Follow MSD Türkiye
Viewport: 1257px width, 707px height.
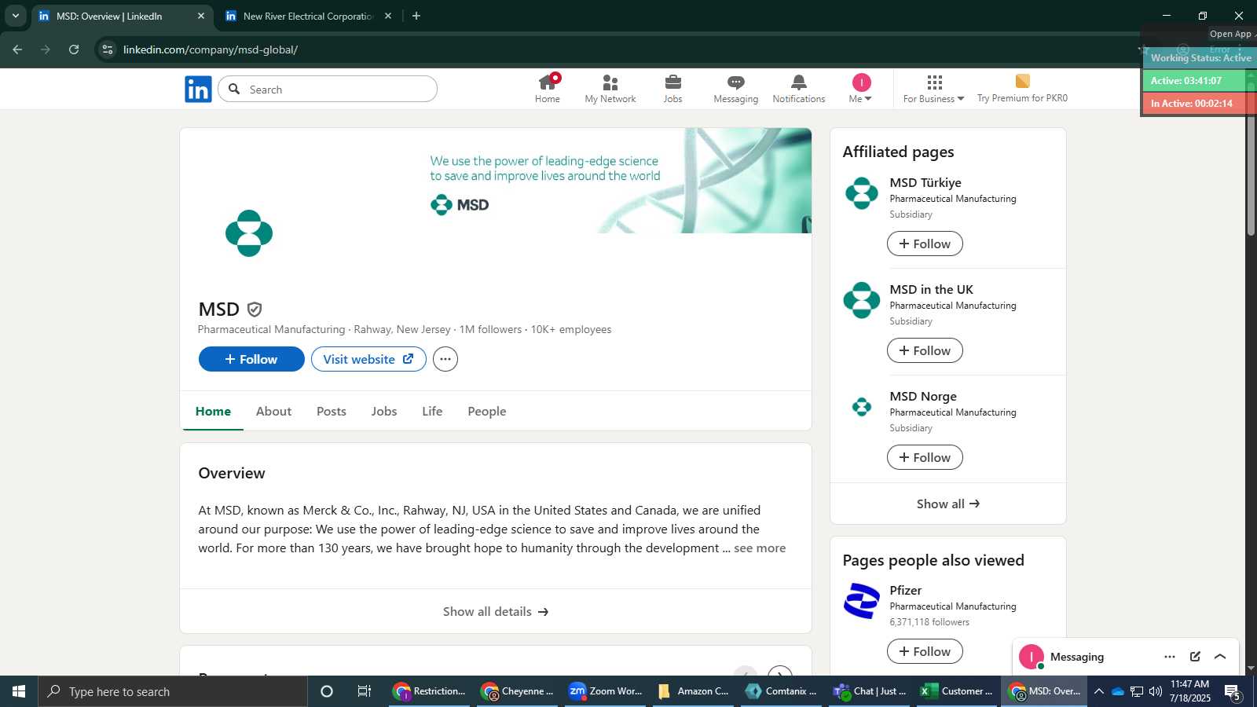[x=925, y=244]
